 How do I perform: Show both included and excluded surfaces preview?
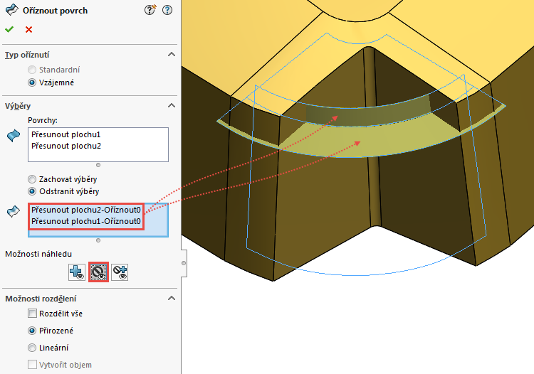[120, 272]
